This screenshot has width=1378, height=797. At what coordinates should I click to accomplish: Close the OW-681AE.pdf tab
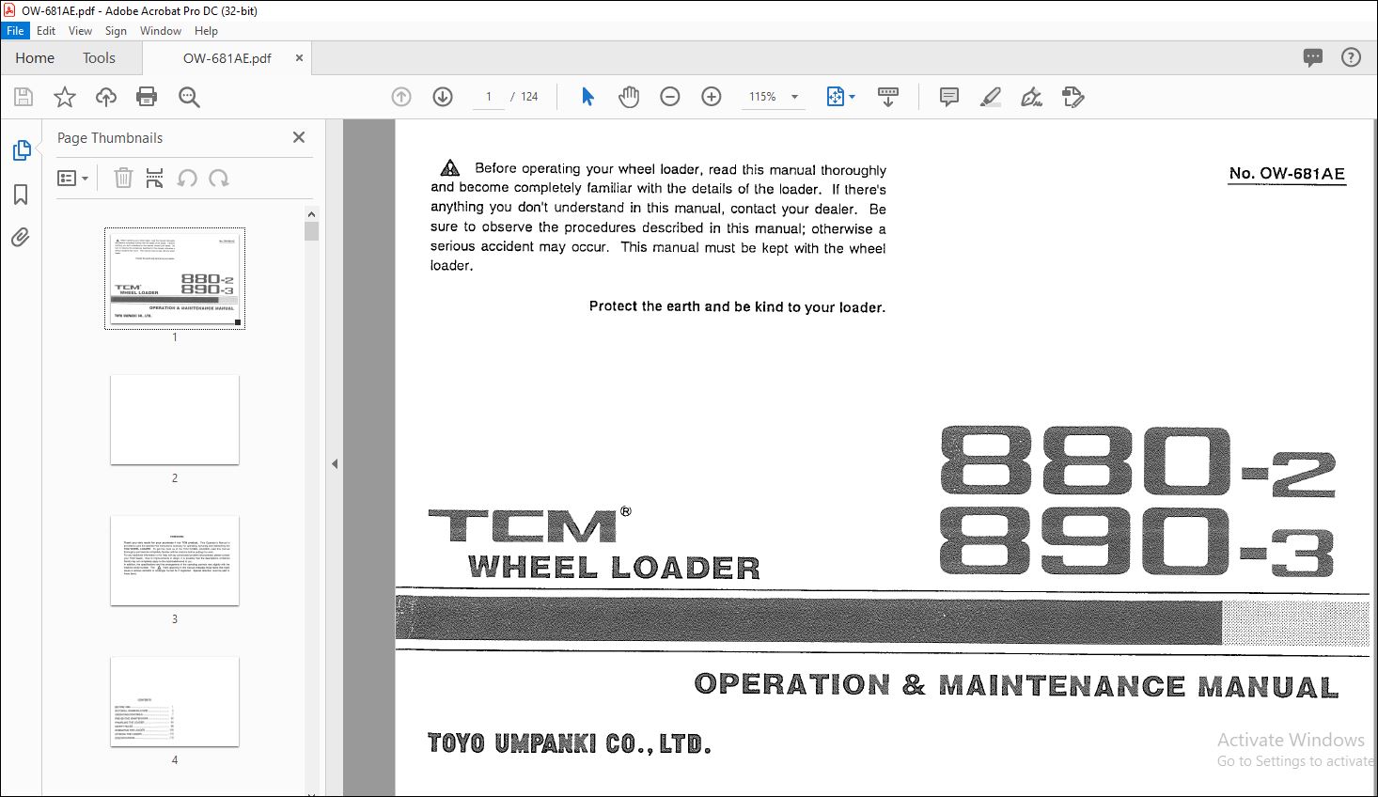pos(299,57)
